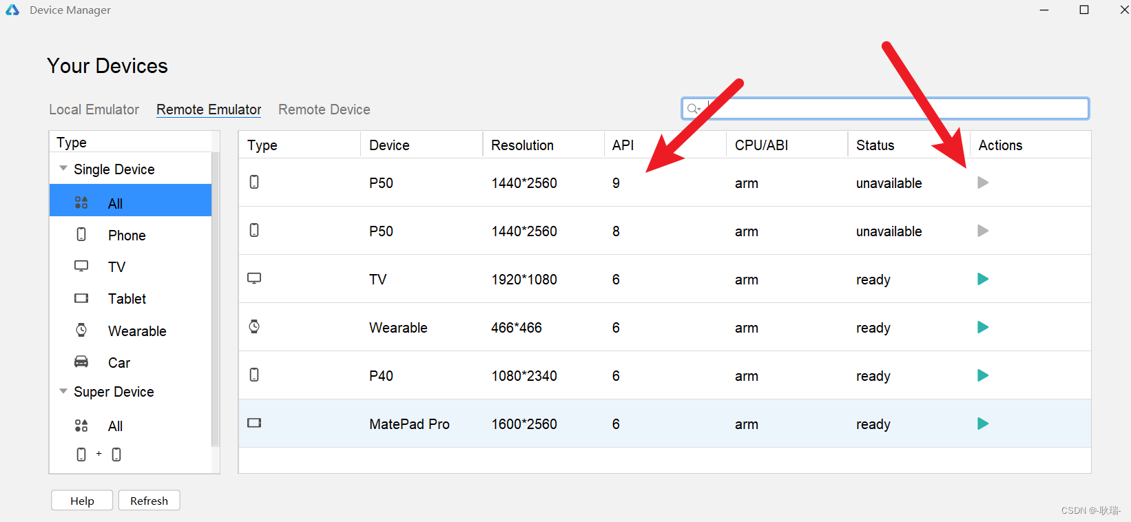The width and height of the screenshot is (1131, 522).
Task: Collapse the Super Device group
Action: pos(63,391)
